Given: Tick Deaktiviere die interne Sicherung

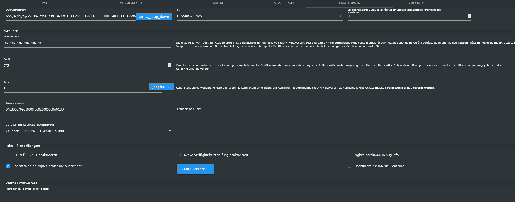Looking at the screenshot, I should 349,166.
